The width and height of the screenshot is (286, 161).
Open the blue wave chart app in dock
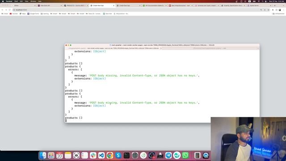point(177,155)
